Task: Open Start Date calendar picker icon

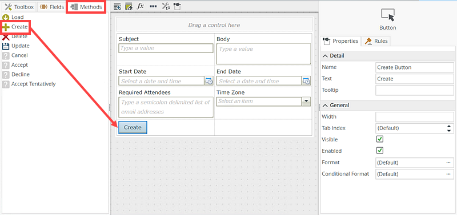Action: pyautogui.click(x=209, y=81)
